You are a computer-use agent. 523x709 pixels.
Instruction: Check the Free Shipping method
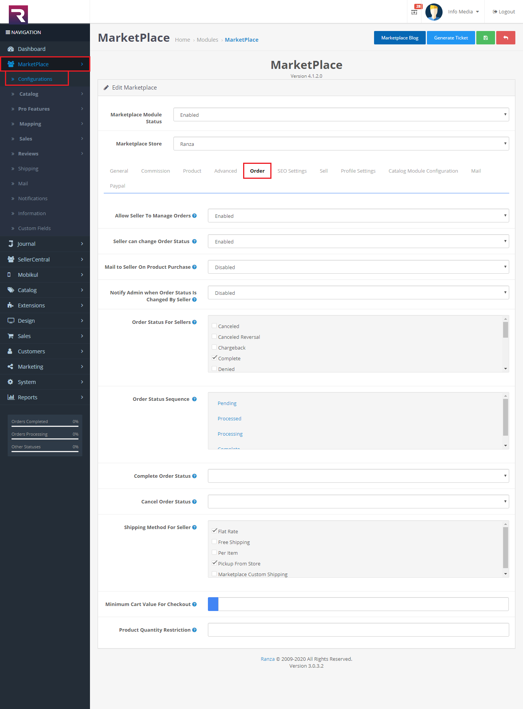[x=214, y=542]
